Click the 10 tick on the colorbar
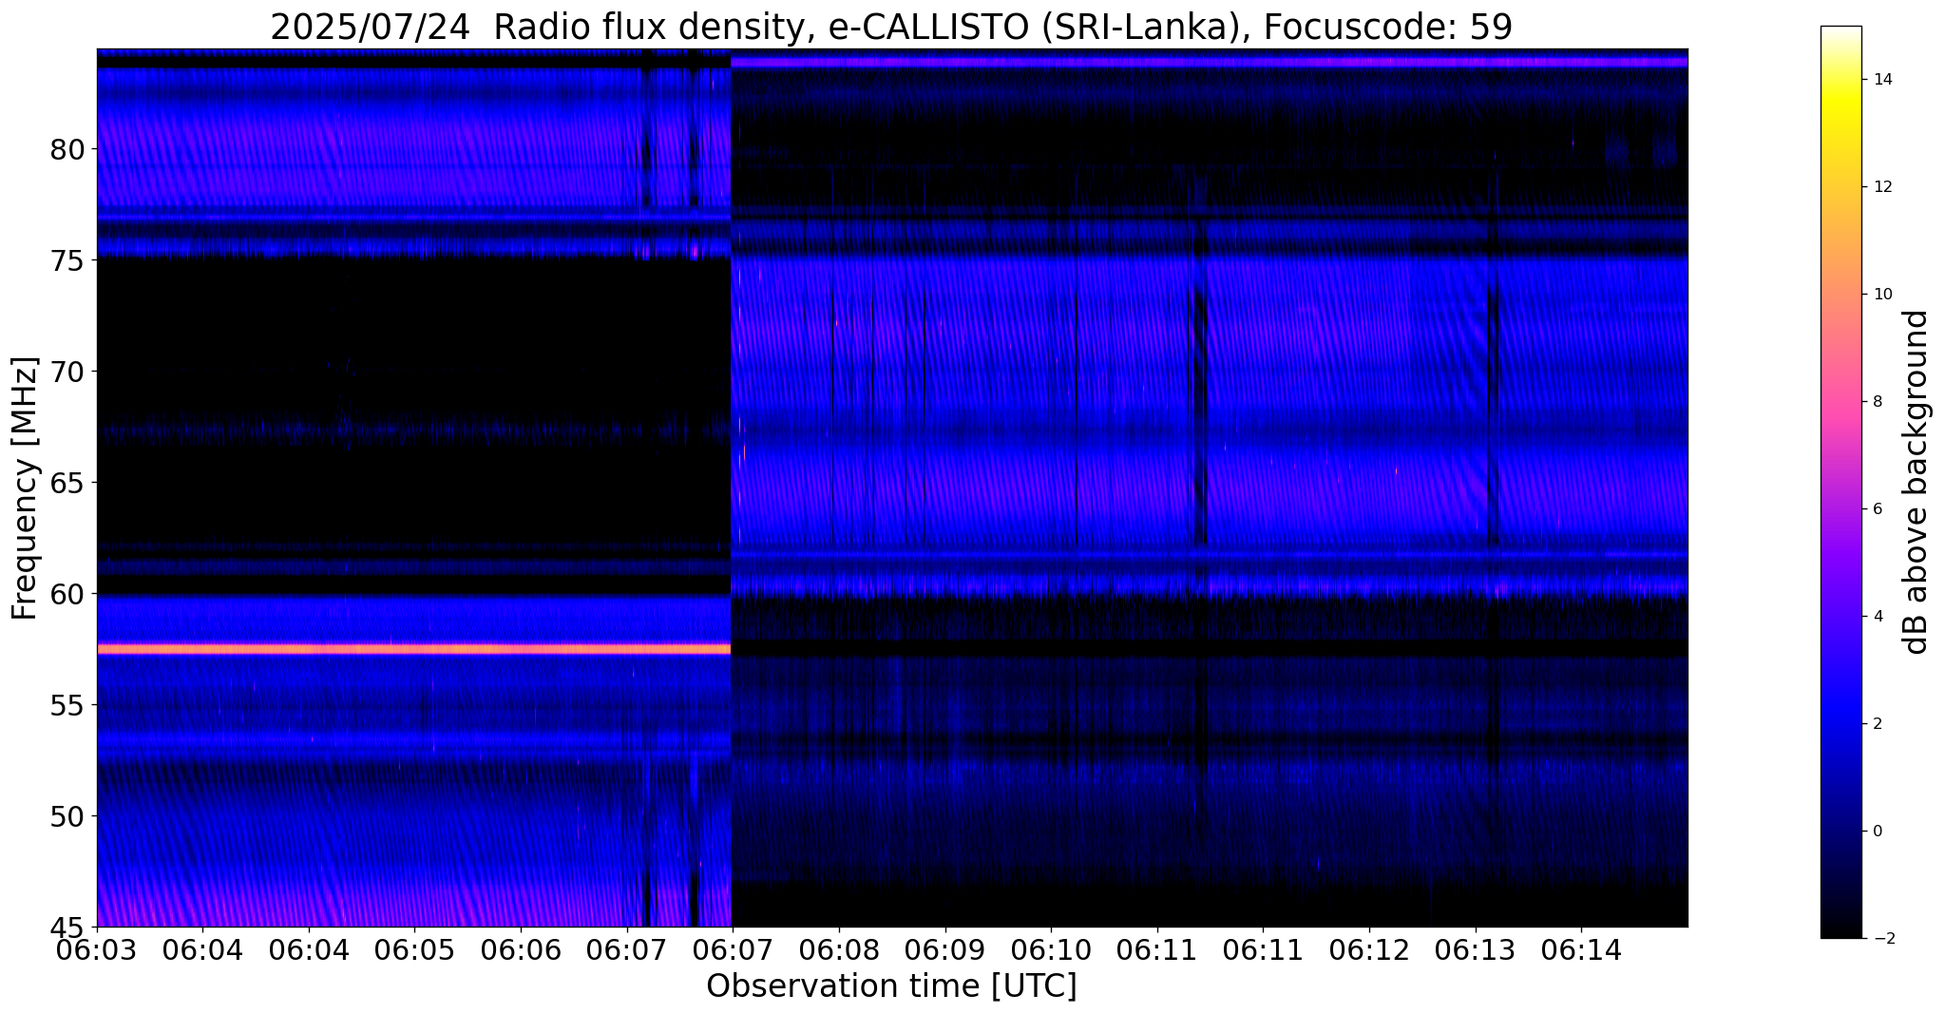1945x1014 pixels. [x=1880, y=294]
